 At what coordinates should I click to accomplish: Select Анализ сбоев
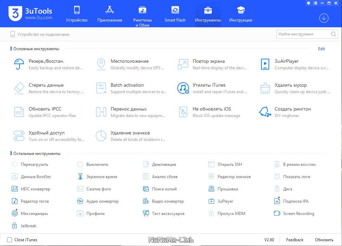pyautogui.click(x=160, y=177)
